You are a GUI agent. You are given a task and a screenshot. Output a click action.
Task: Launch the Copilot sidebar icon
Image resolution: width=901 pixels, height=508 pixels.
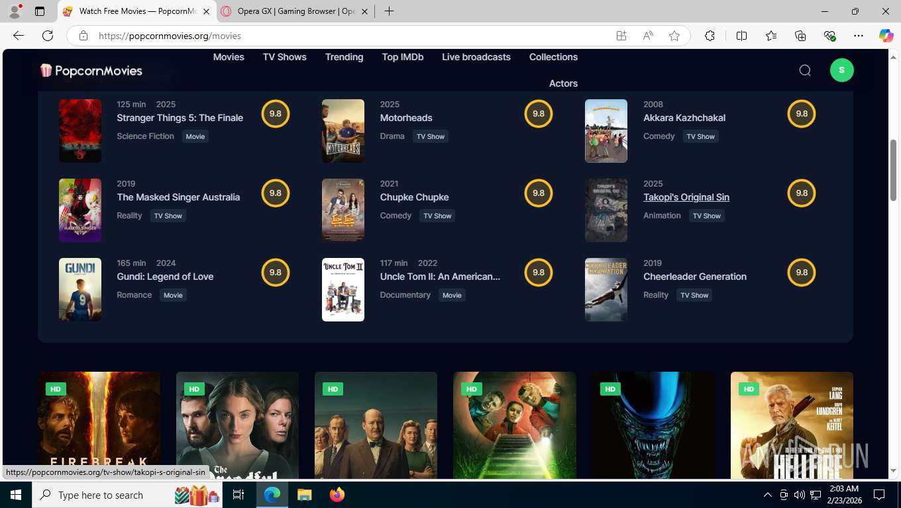886,36
